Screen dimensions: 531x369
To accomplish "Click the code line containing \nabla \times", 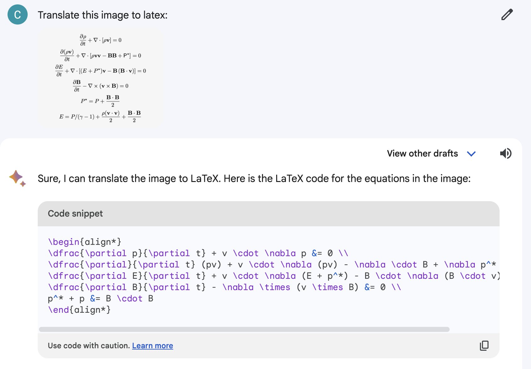I will coord(224,287).
